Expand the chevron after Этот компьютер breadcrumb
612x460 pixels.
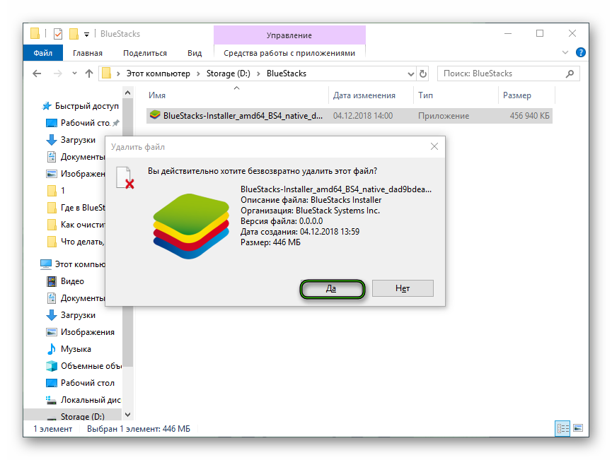pyautogui.click(x=198, y=73)
